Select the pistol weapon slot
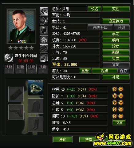The height and width of the screenshot is (148, 134). tap(16, 112)
